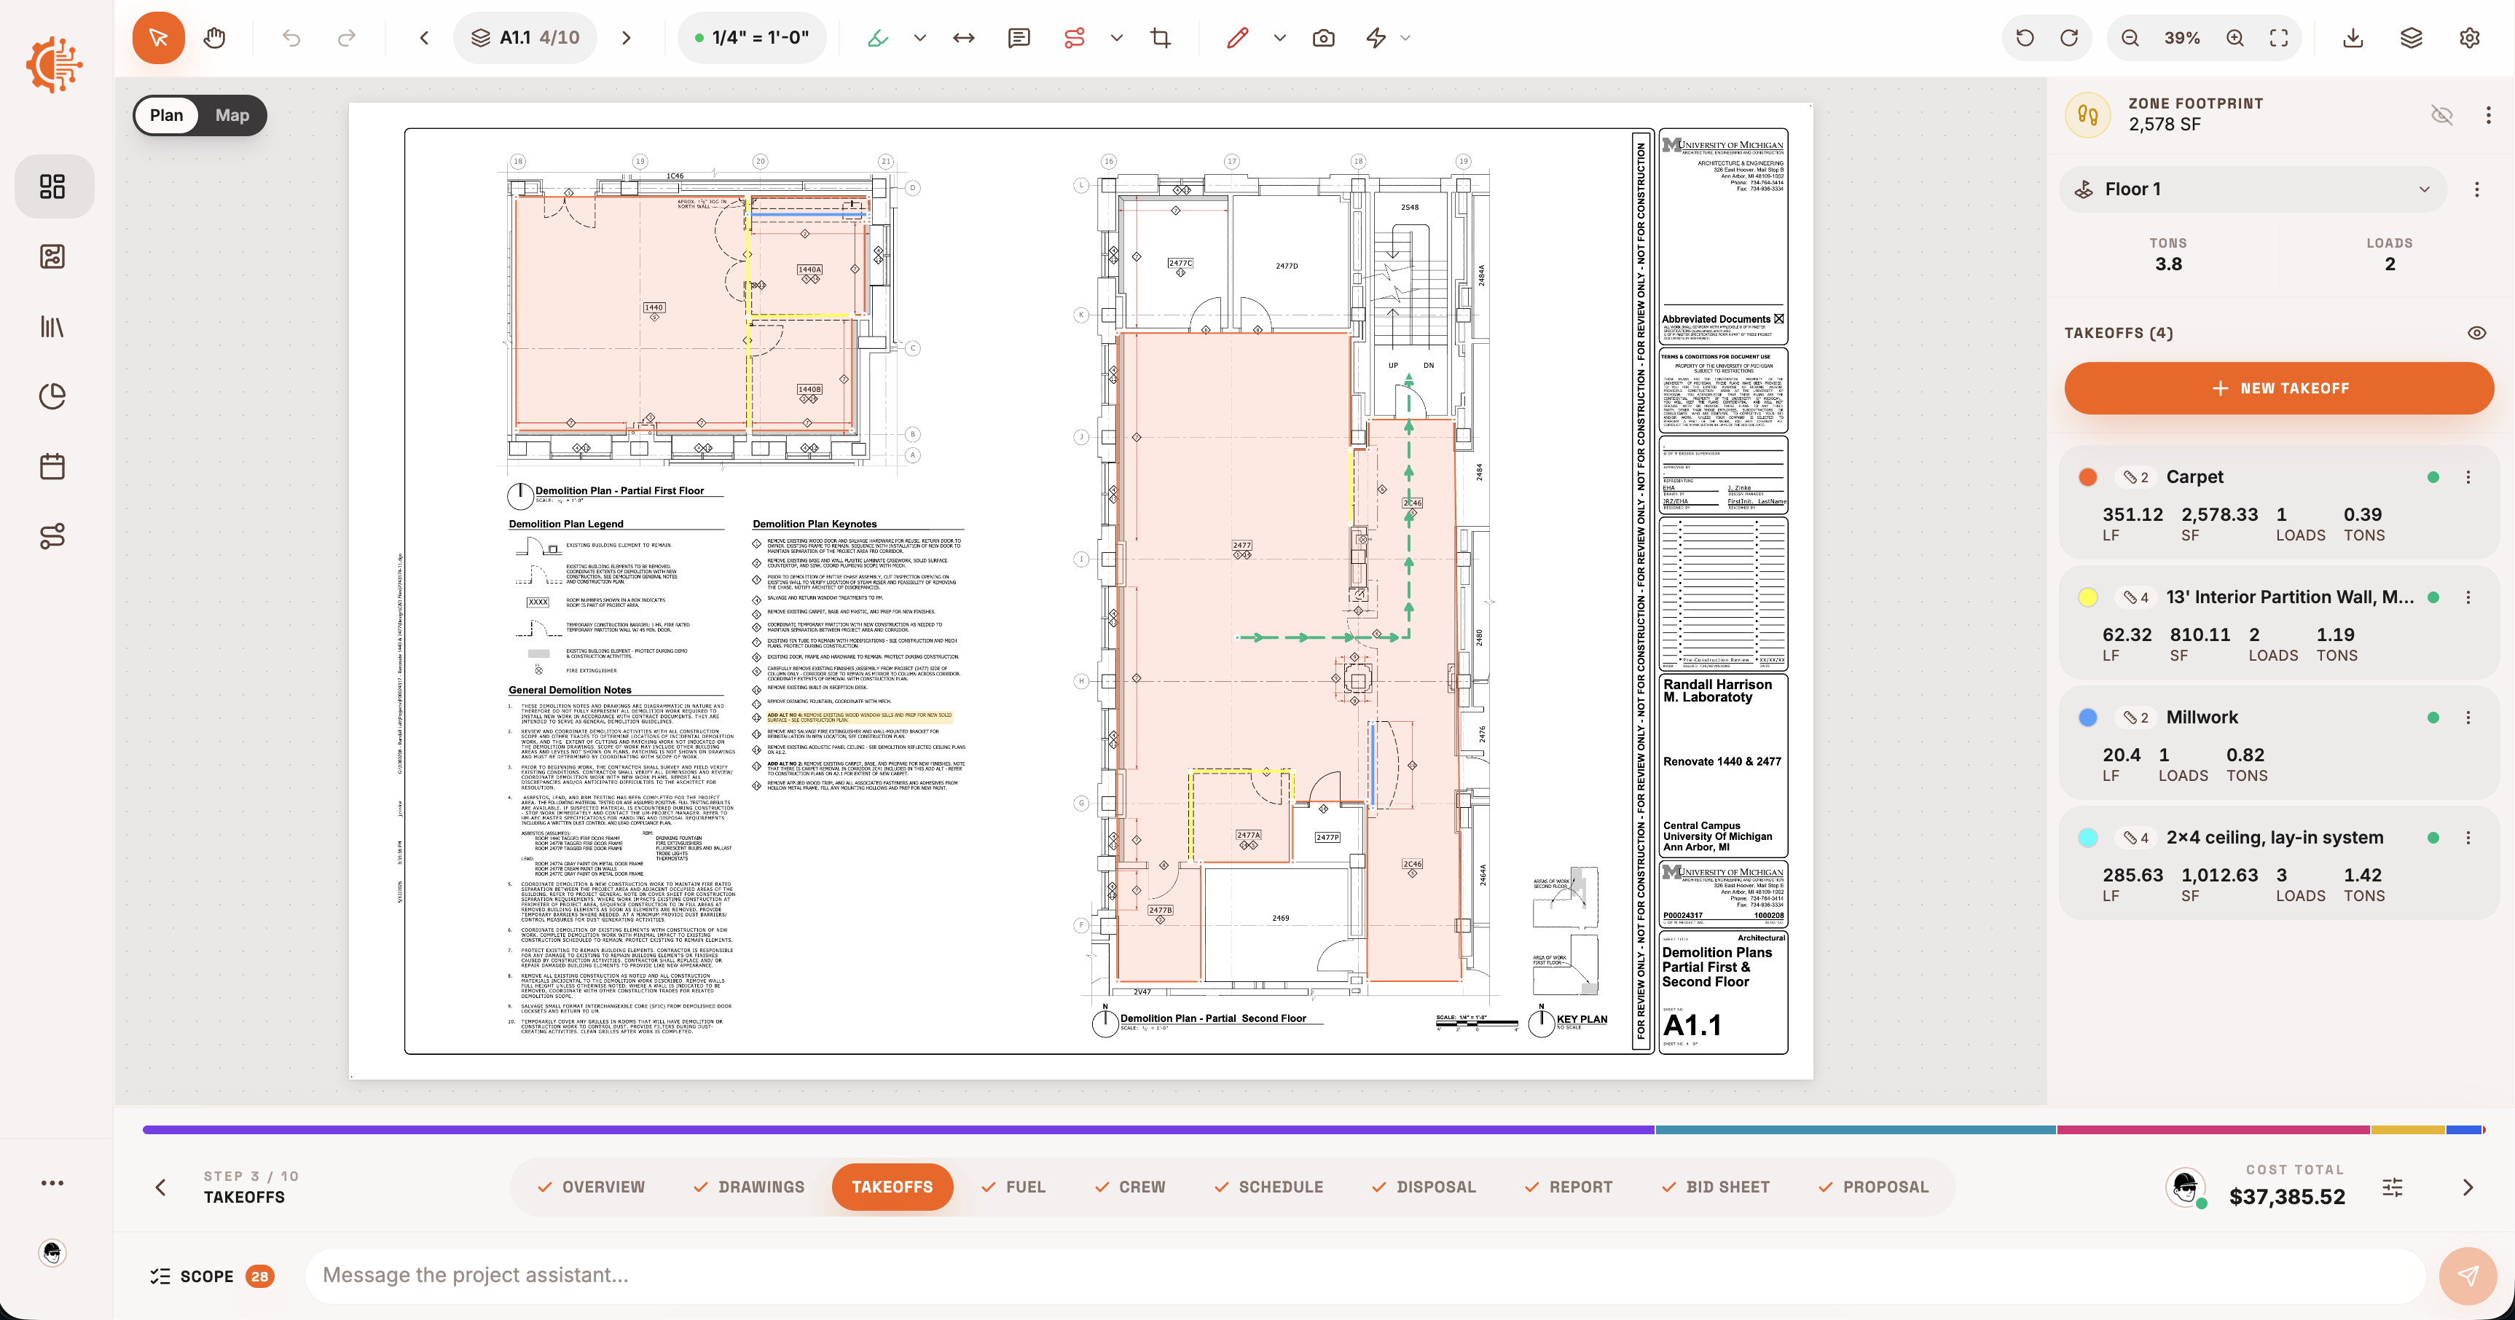This screenshot has width=2515, height=1320.
Task: Take a snapshot with camera tool
Action: click(x=1323, y=38)
